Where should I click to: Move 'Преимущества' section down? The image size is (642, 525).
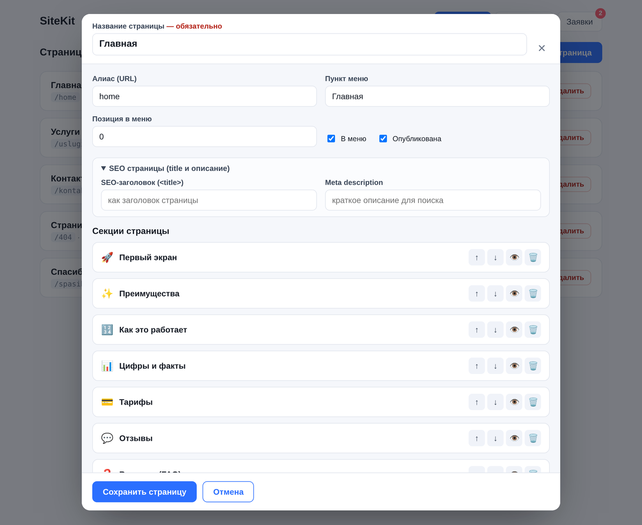(x=496, y=293)
